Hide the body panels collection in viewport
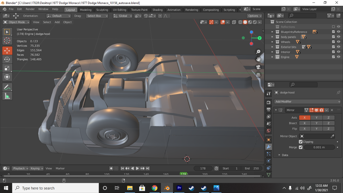Image resolution: width=343 pixels, height=193 pixels. coord(338,37)
